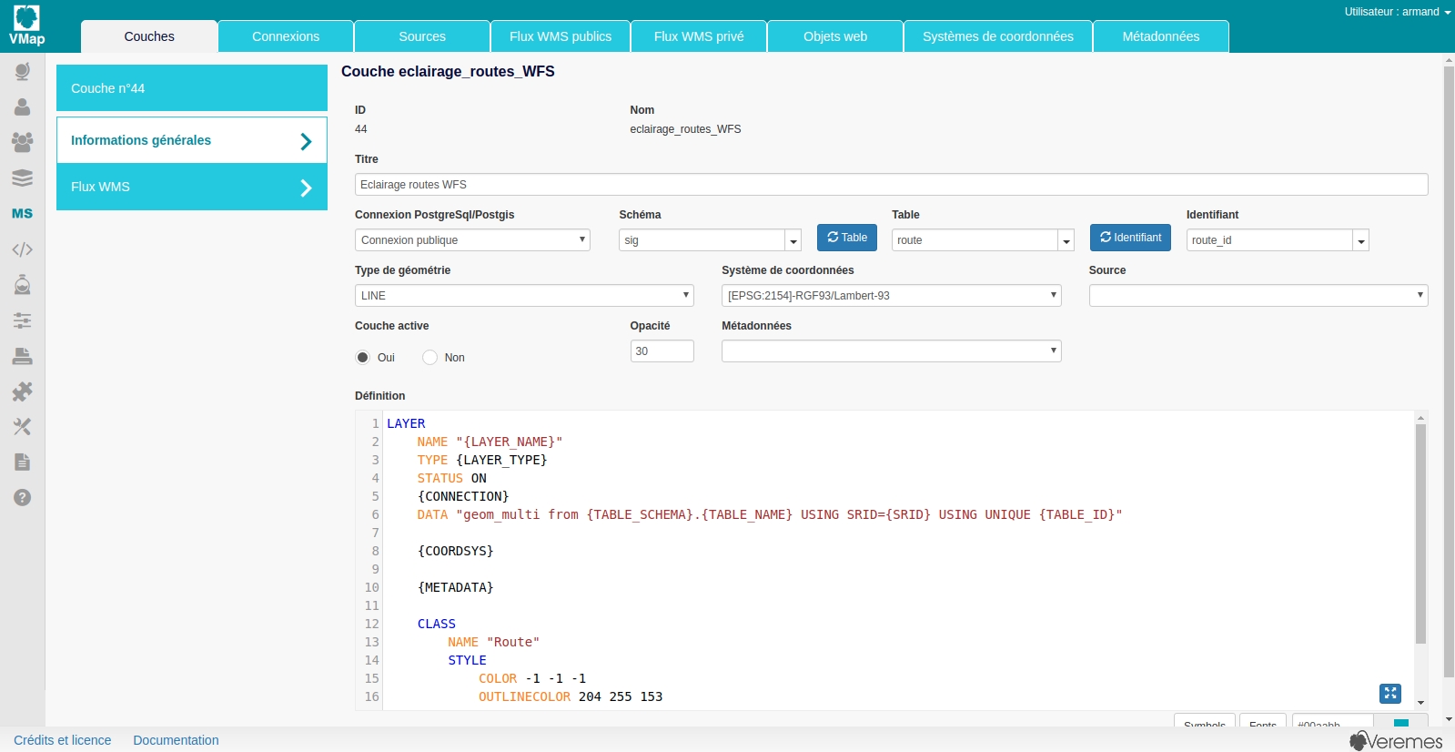Select the MS MapServer sidebar item
The image size is (1455, 752).
[x=23, y=213]
